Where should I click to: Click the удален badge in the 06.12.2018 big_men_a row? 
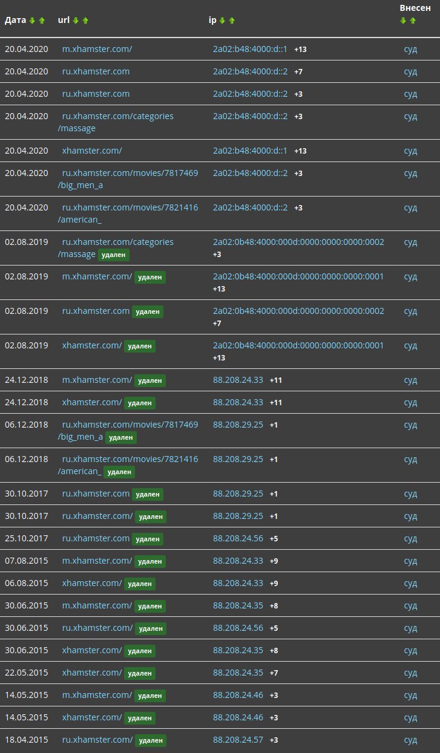tap(121, 437)
